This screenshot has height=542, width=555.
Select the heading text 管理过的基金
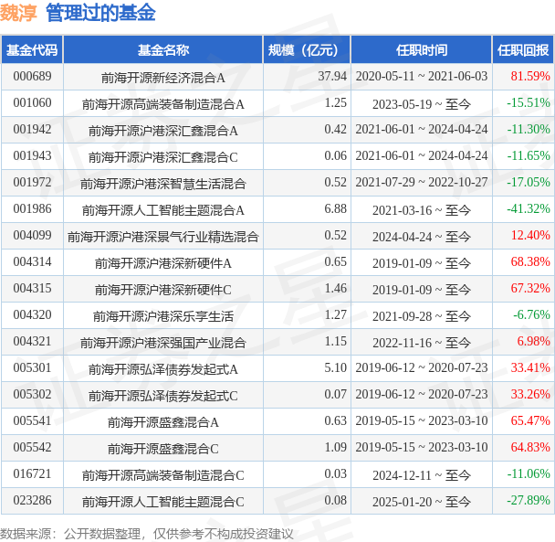[101, 13]
